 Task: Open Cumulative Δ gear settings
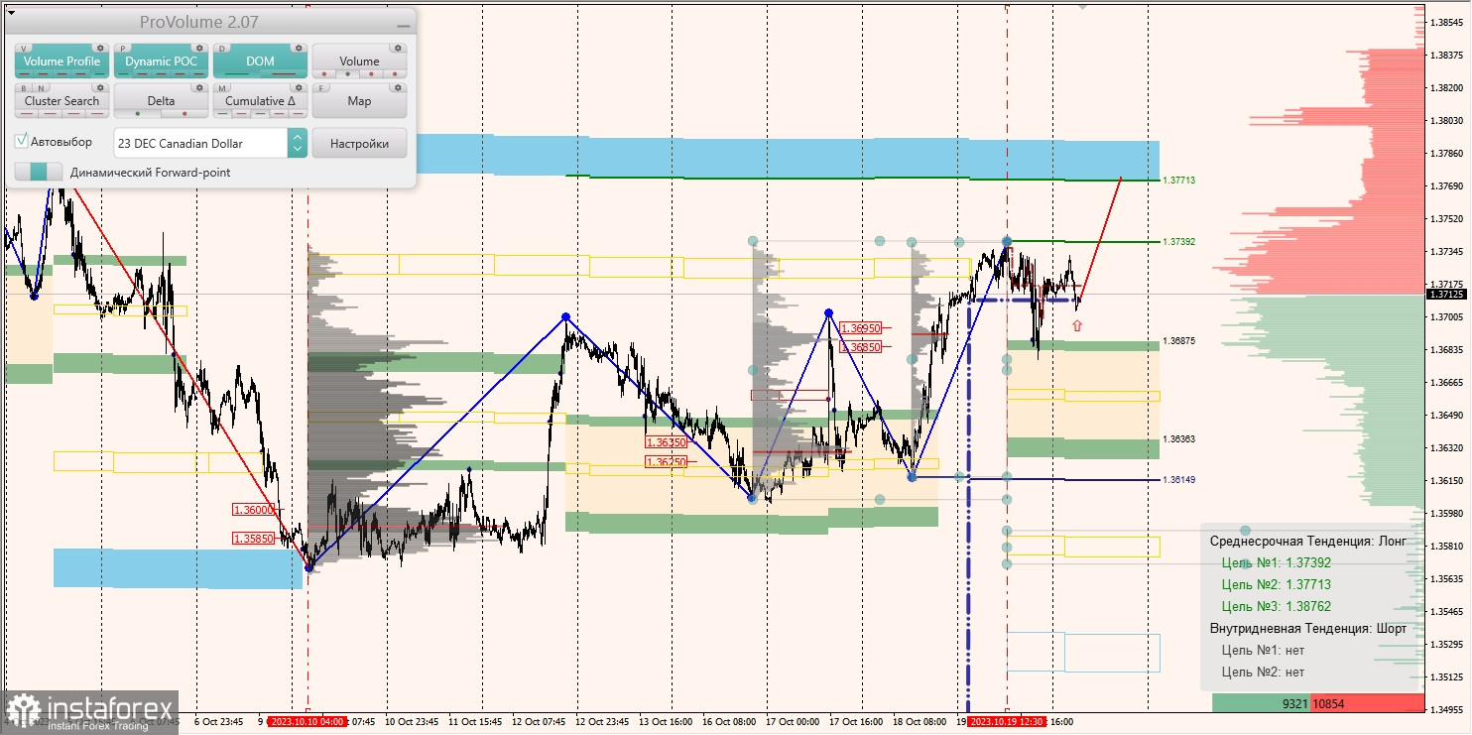pyautogui.click(x=299, y=87)
